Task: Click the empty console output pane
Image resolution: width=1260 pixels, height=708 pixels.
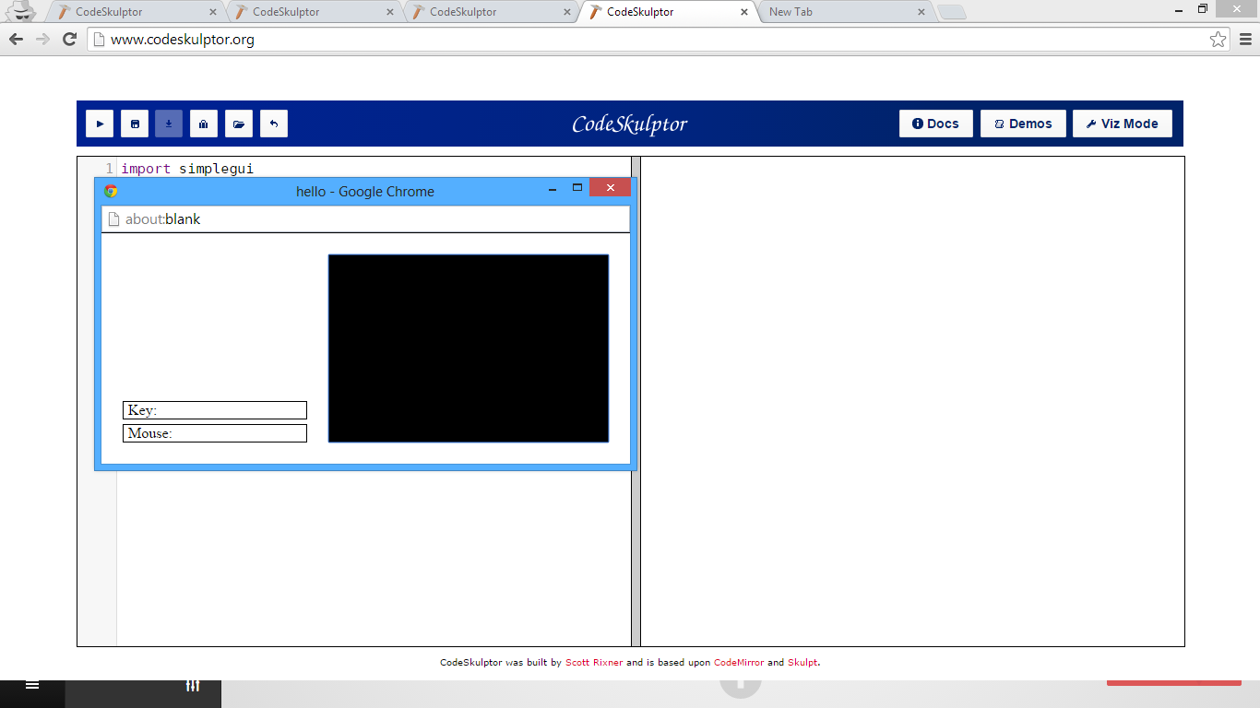Action: tap(912, 401)
